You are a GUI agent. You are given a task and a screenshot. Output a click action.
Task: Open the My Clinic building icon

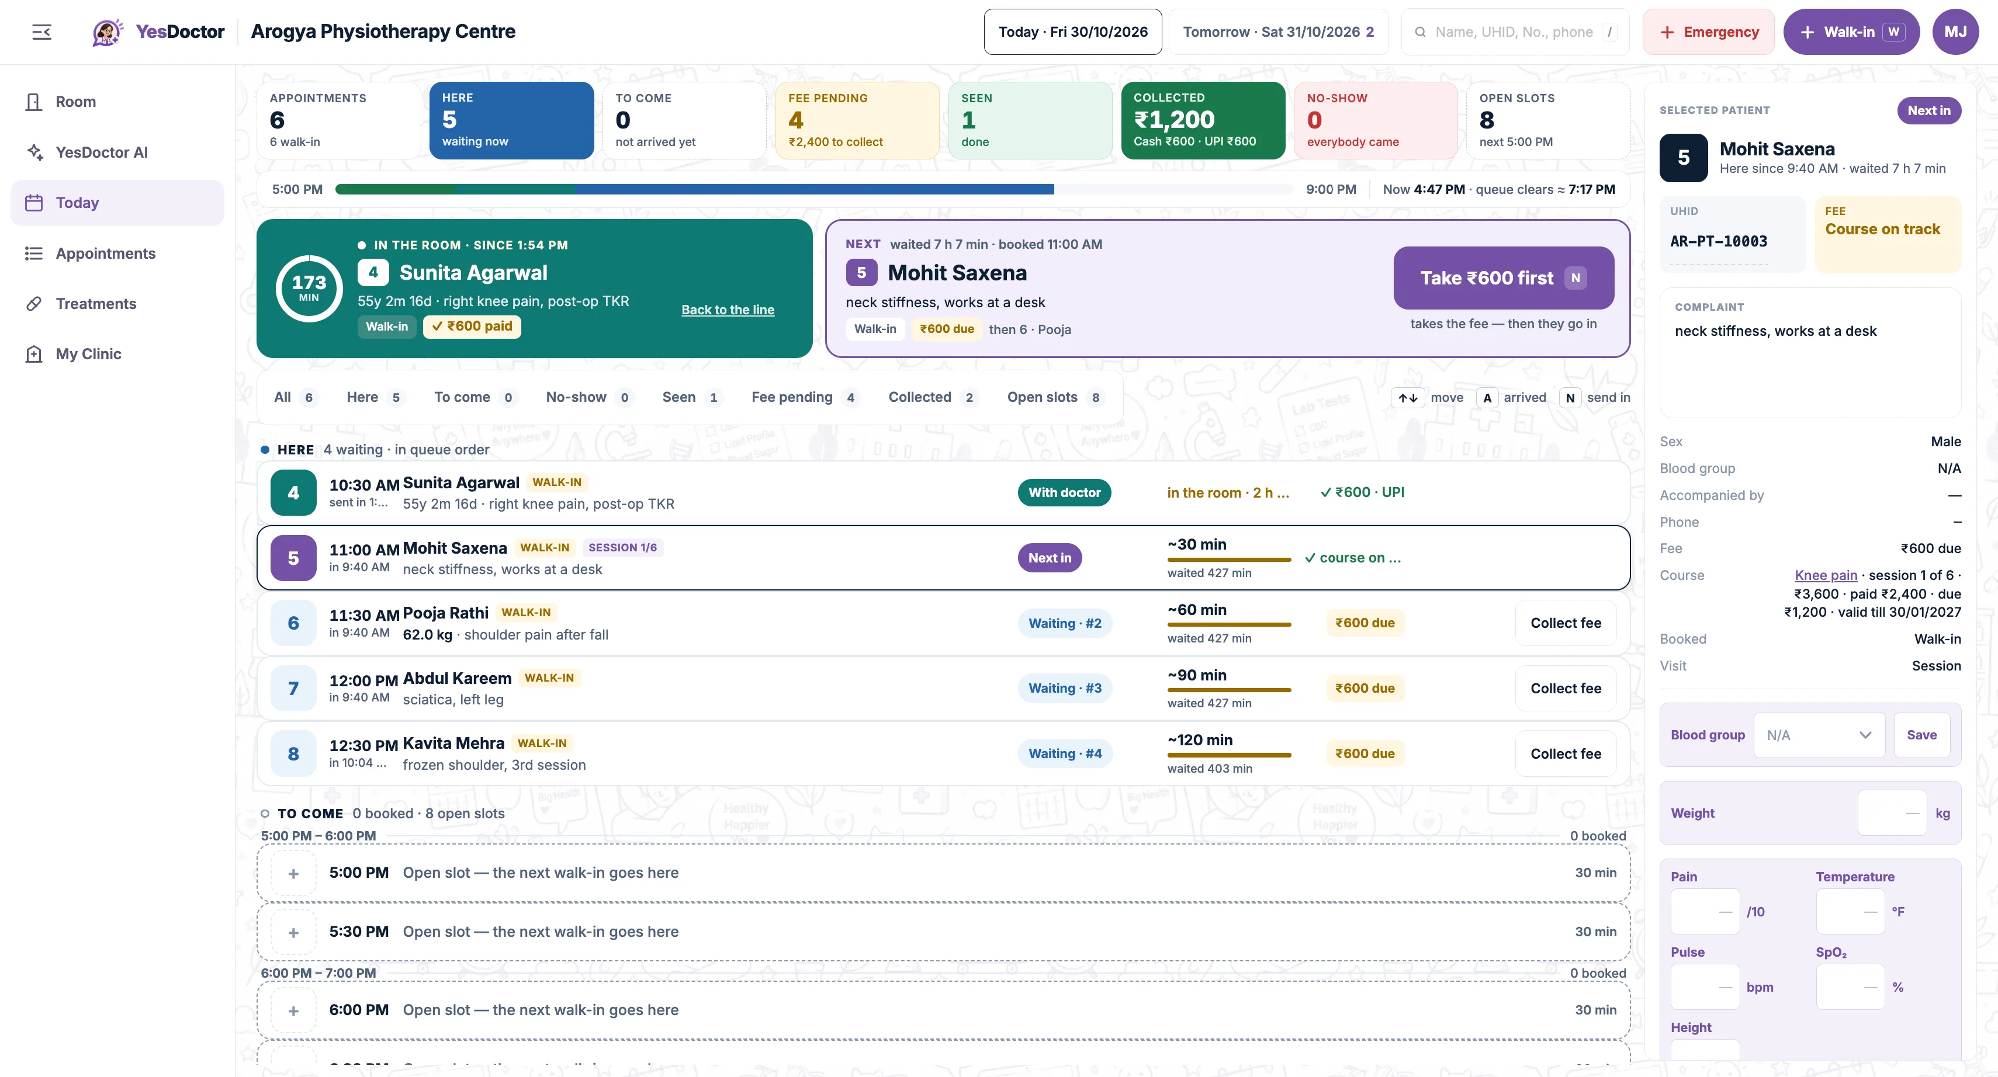[33, 353]
